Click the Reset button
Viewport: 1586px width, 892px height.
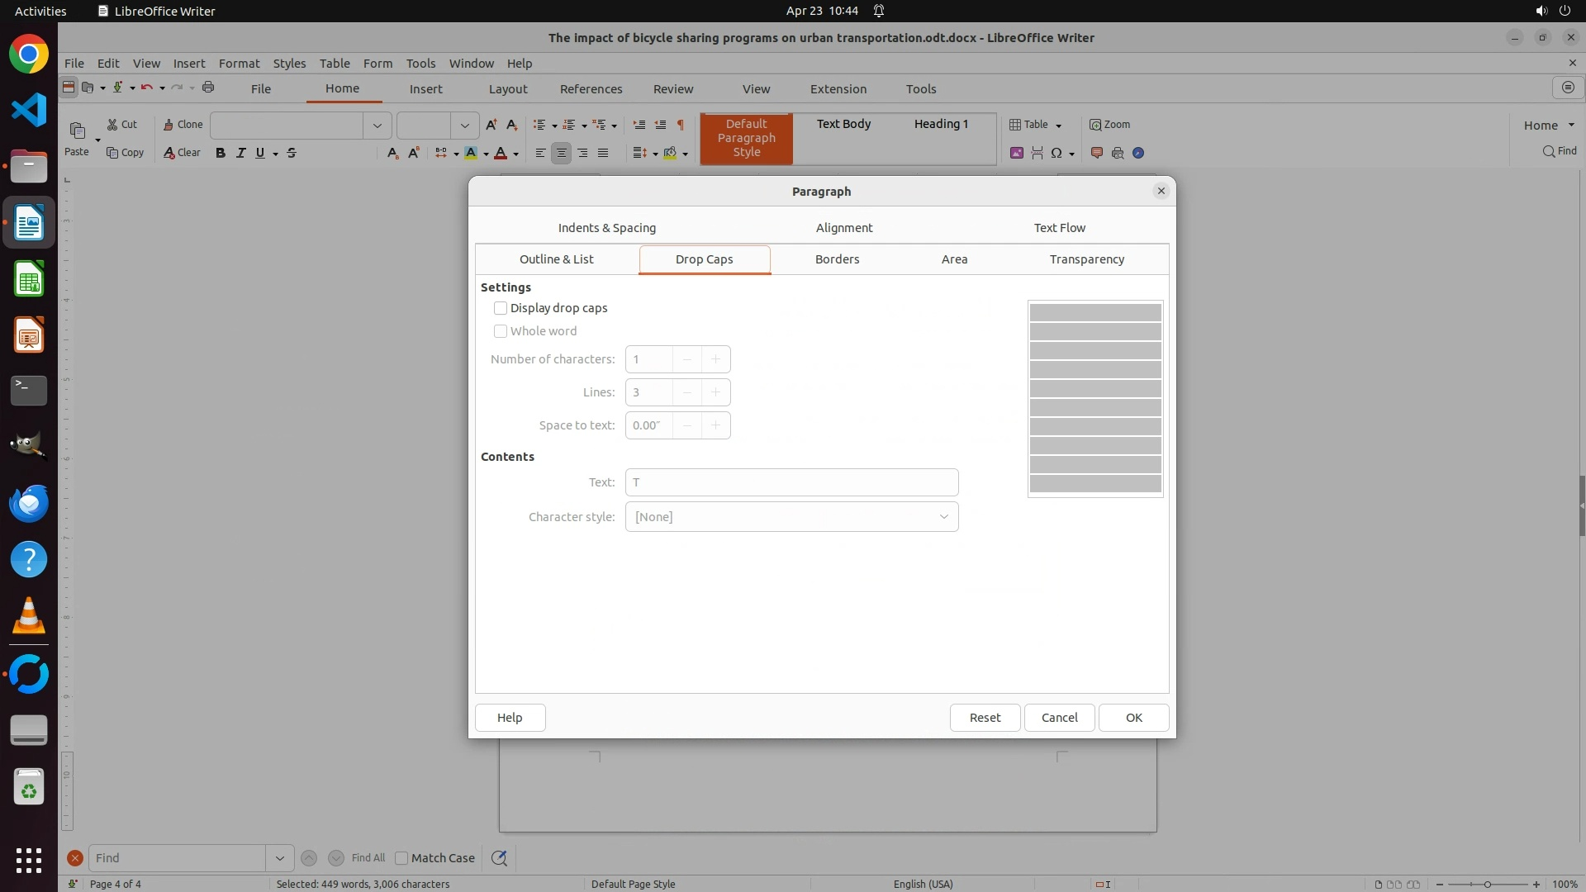coord(984,718)
